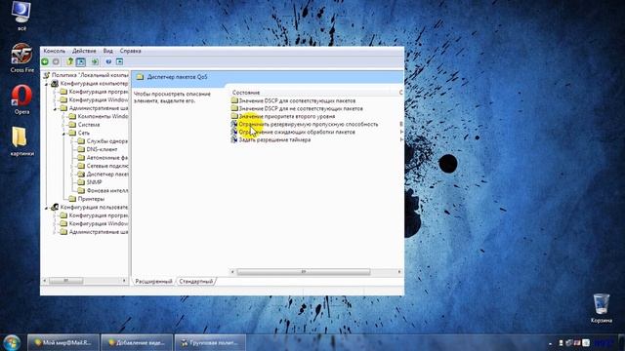Open Help via the blue question-mark icon
The height and width of the screenshot is (351, 625).
[x=108, y=61]
